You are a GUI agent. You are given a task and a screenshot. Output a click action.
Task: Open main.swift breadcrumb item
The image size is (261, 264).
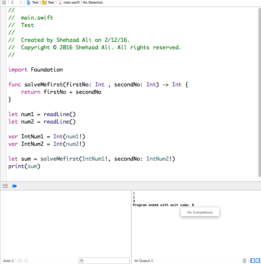coord(69,2)
